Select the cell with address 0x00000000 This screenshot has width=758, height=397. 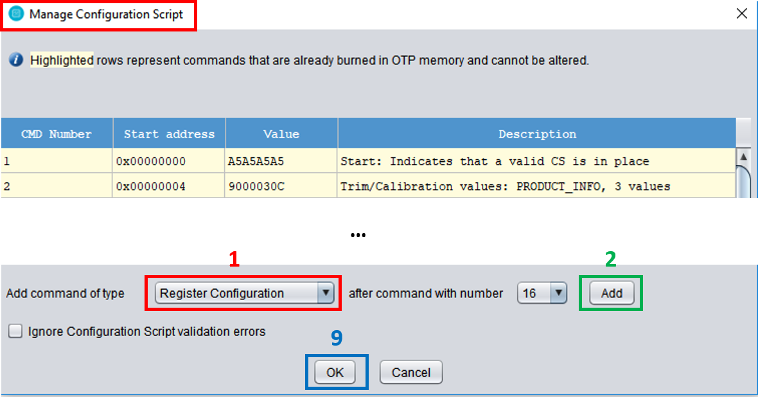(x=169, y=161)
